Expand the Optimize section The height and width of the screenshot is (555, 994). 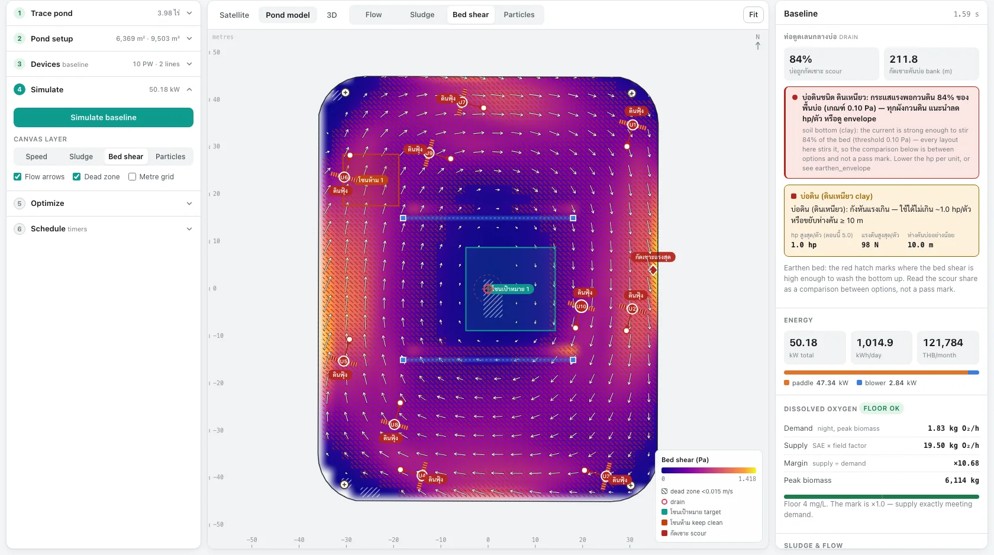[104, 204]
